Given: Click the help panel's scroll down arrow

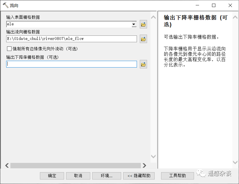Looking at the screenshot, I should point(235,162).
